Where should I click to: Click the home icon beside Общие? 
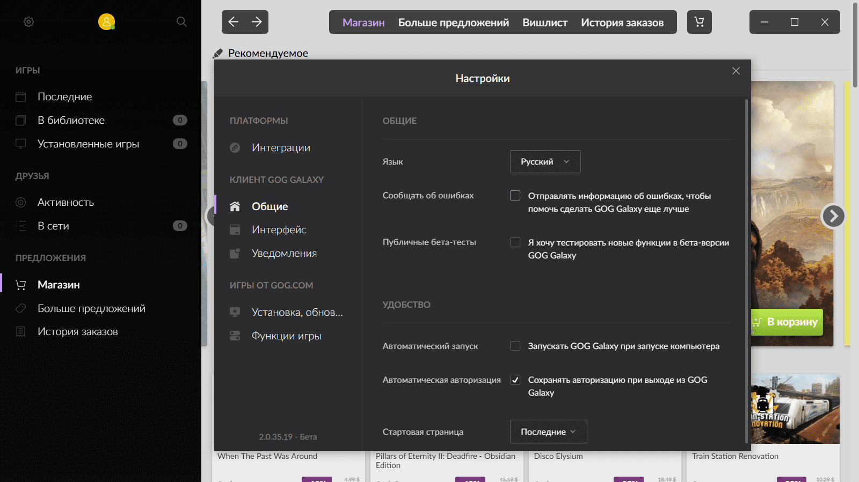[235, 206]
